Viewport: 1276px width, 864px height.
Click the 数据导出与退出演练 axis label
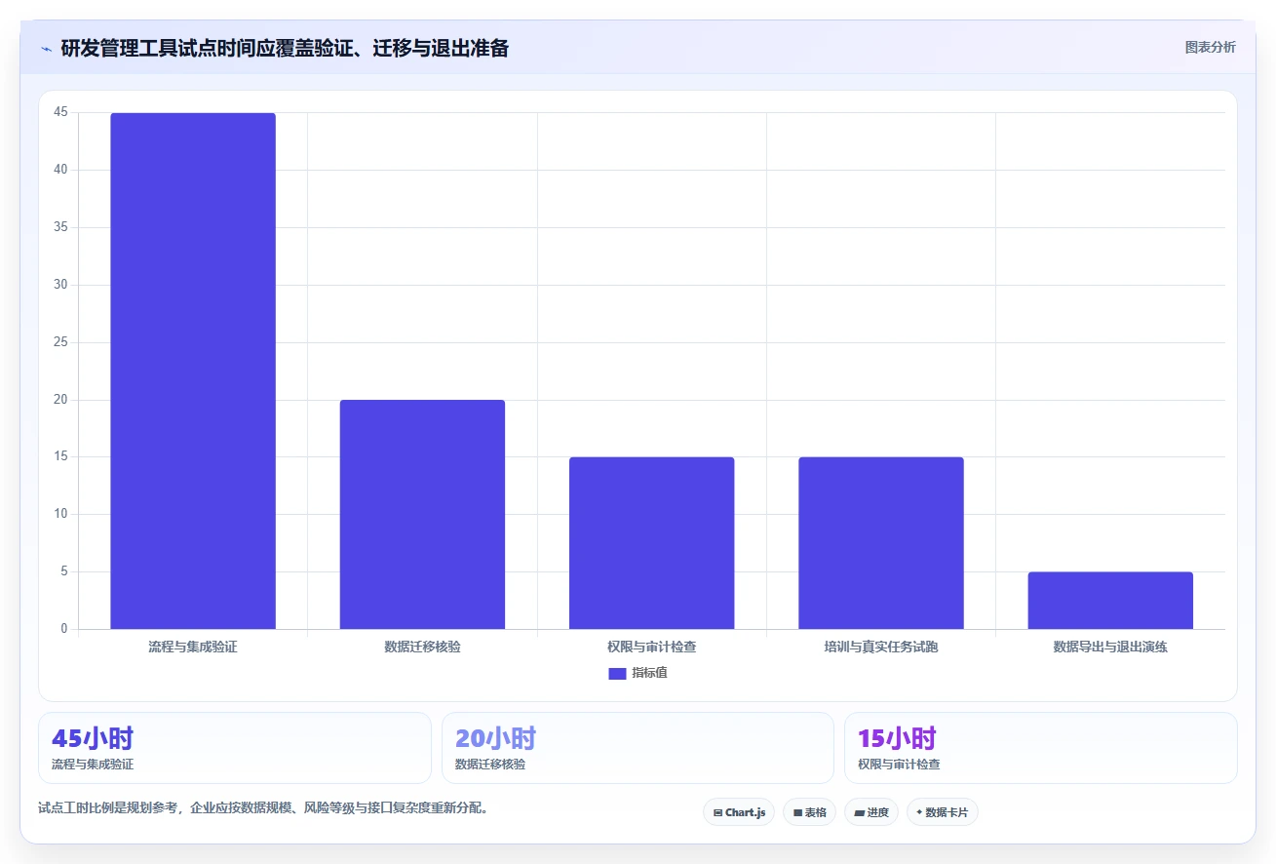[1110, 647]
